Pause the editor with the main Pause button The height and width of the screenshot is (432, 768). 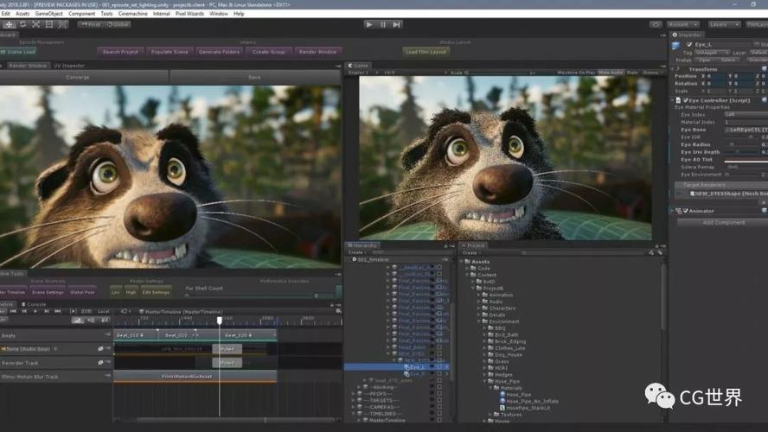[383, 24]
